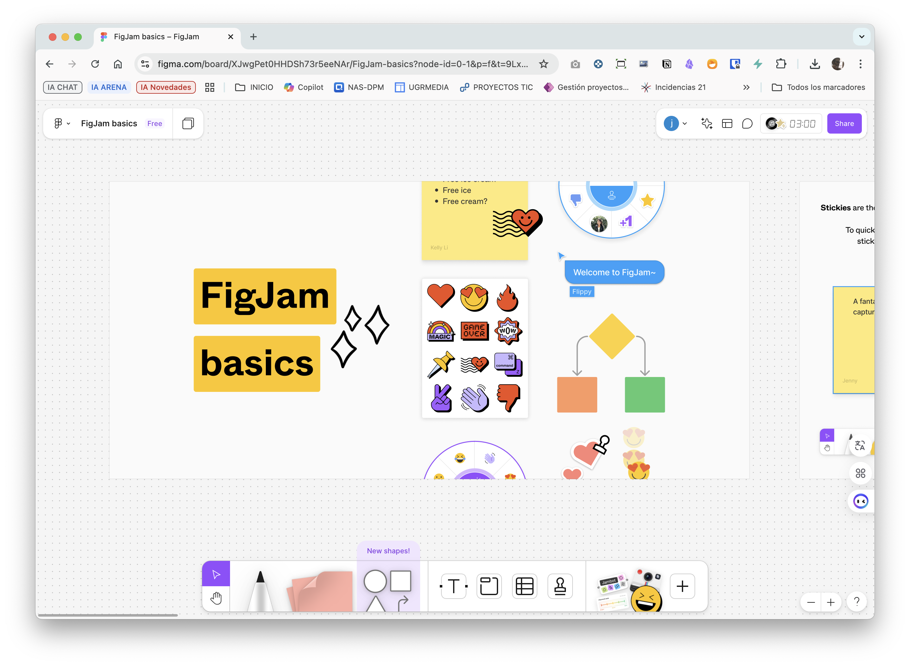Open Todos los marcadores folder

818,87
